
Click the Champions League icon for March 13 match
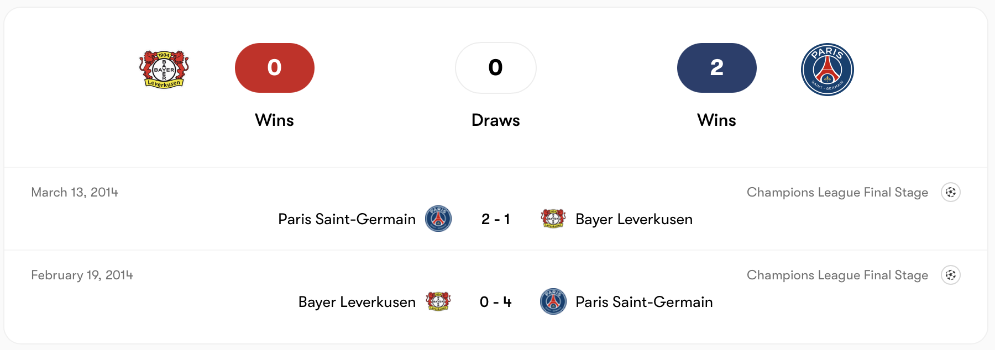pos(951,192)
